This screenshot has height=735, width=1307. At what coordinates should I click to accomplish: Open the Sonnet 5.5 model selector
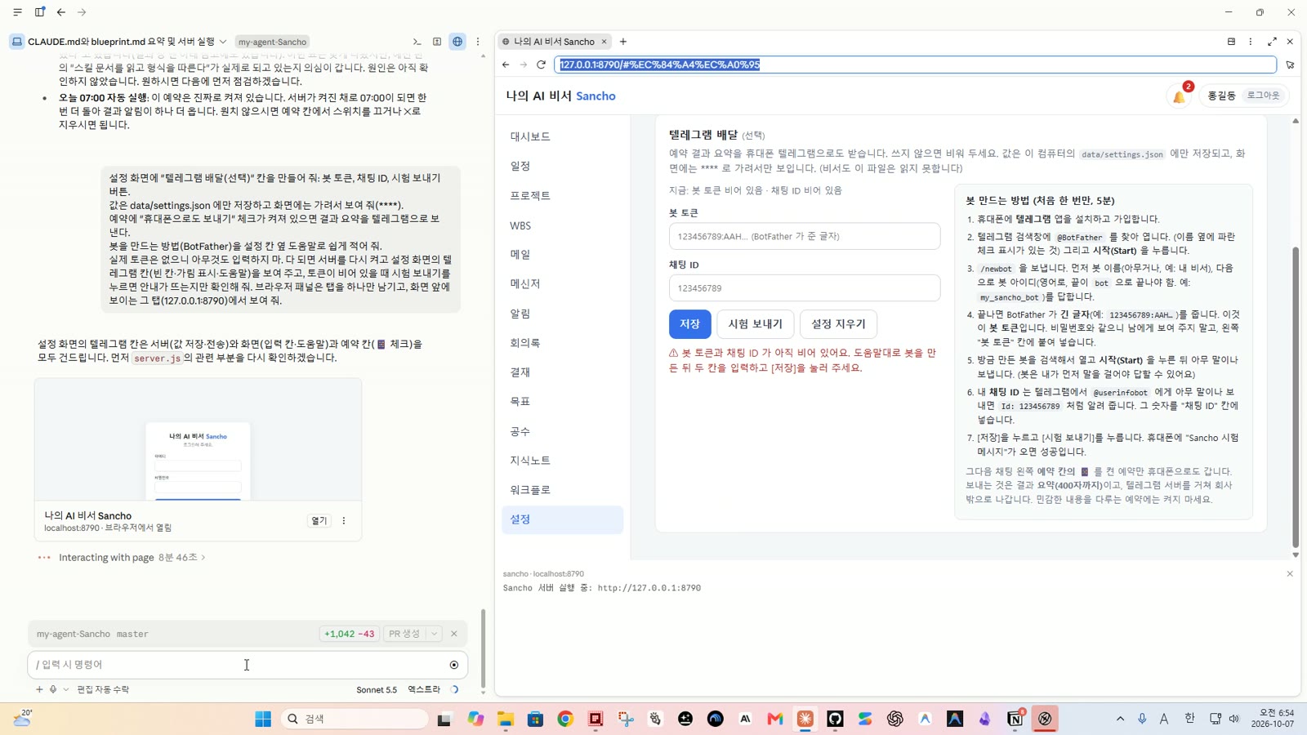click(377, 689)
